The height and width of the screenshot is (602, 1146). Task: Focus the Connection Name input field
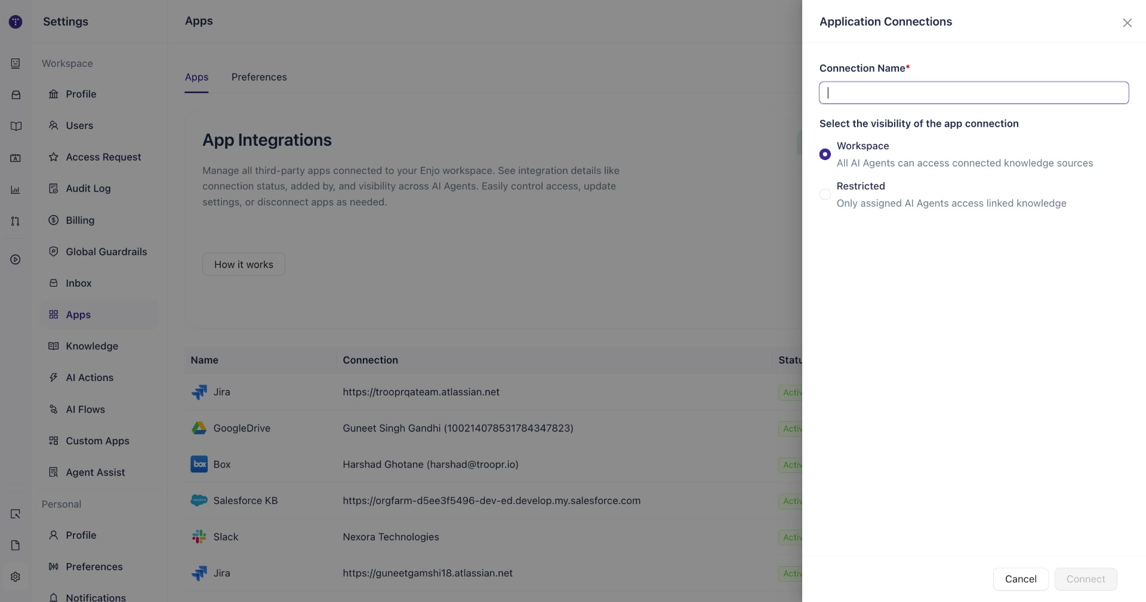[974, 93]
